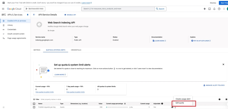The height and width of the screenshot is (109, 228).
Task: Choose Edit quota from the menu
Action: pyautogui.click(x=180, y=103)
